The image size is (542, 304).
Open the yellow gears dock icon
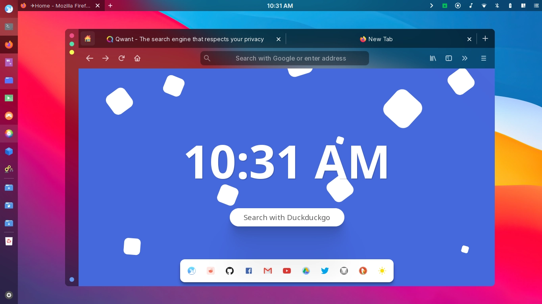[9, 169]
